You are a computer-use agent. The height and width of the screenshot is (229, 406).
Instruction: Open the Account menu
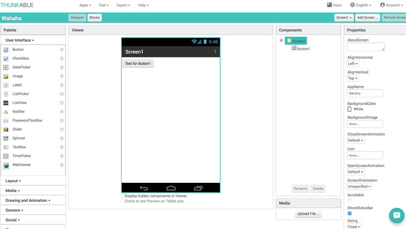pos(392,5)
